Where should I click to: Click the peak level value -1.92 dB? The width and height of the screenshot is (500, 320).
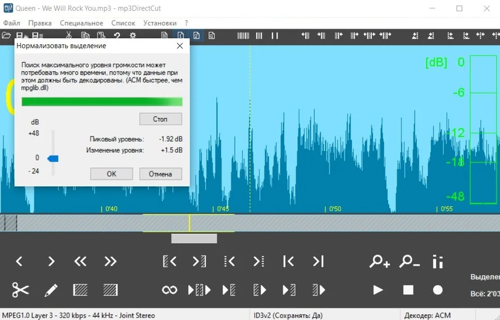coord(171,139)
